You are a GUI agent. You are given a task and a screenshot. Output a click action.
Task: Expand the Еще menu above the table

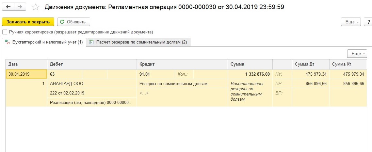point(358,54)
